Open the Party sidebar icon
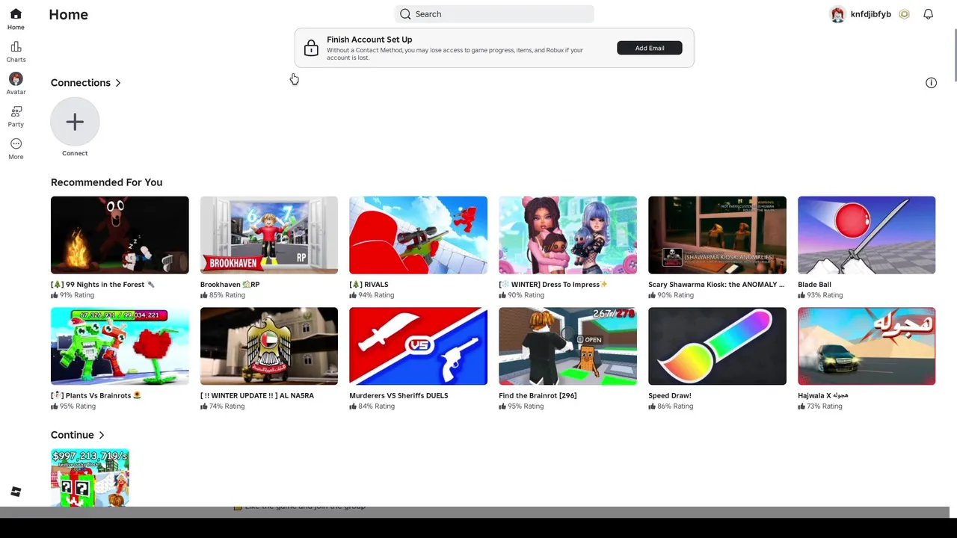This screenshot has height=538, width=957. 16,111
